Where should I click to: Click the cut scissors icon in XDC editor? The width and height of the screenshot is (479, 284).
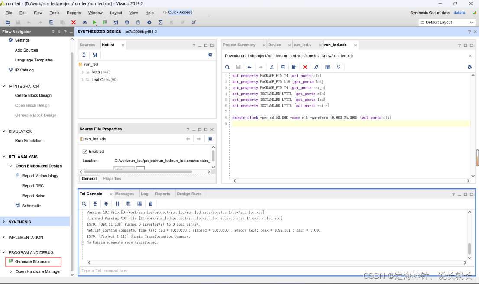coord(272,67)
